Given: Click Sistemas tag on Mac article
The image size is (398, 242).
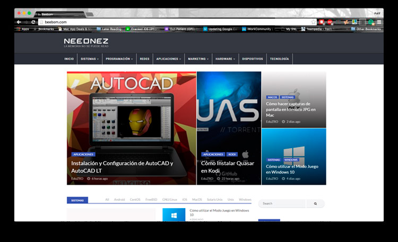Looking at the screenshot, I should (x=287, y=97).
